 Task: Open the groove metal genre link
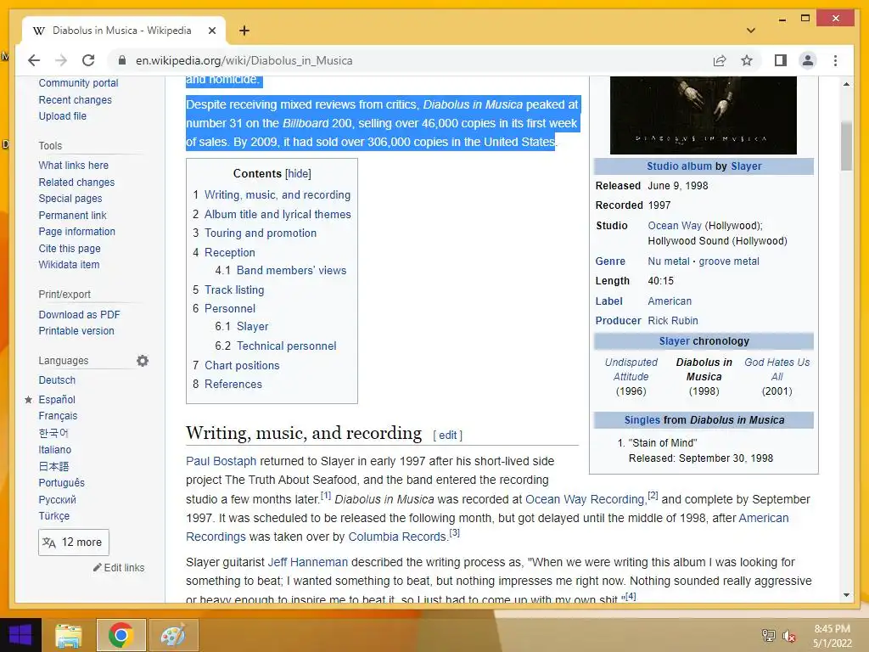pyautogui.click(x=729, y=261)
